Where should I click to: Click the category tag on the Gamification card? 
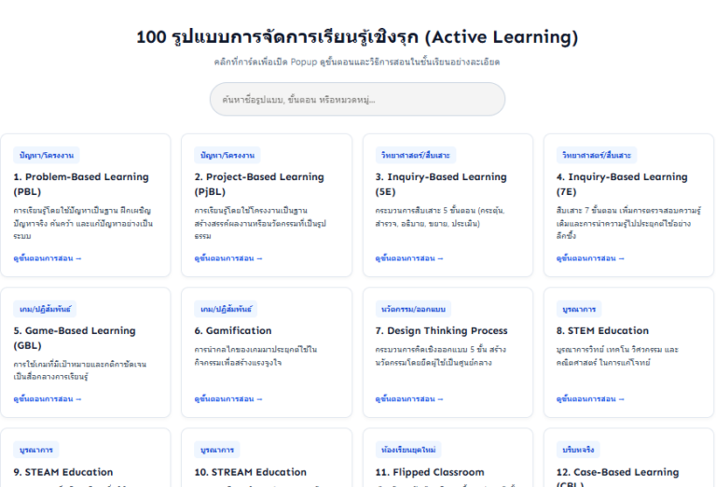226,310
